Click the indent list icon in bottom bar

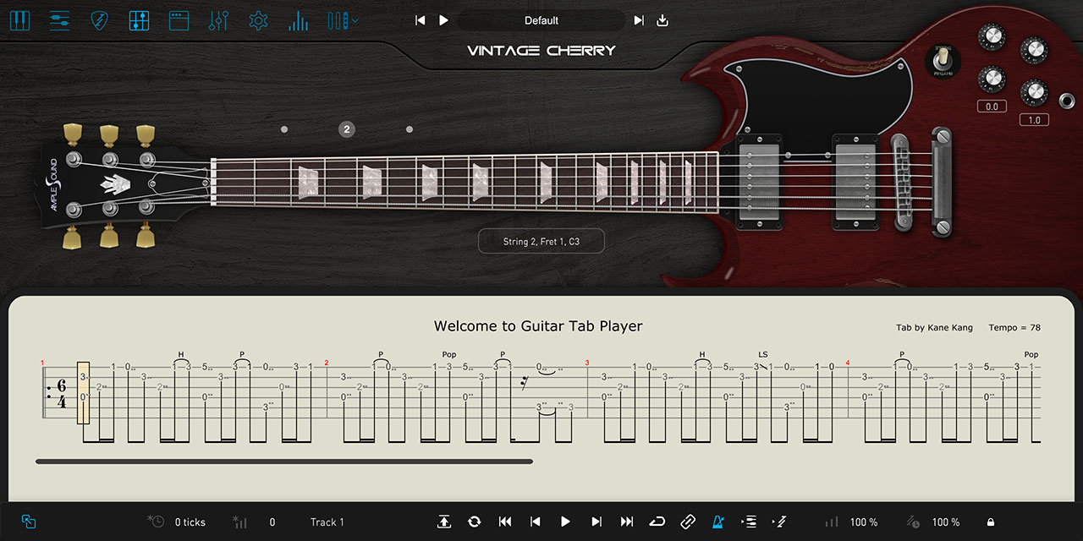coord(749,522)
